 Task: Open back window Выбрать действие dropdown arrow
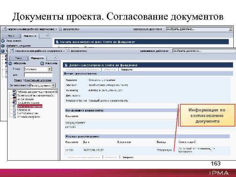[x=230, y=29]
